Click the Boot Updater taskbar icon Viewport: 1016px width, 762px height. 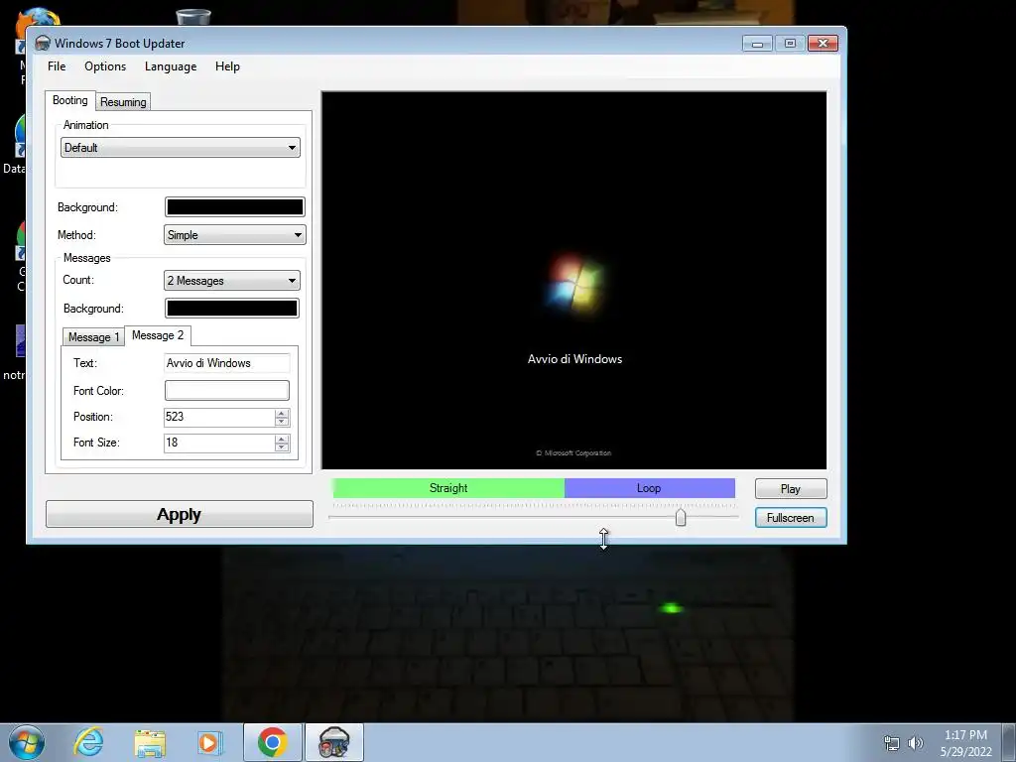[x=334, y=742]
